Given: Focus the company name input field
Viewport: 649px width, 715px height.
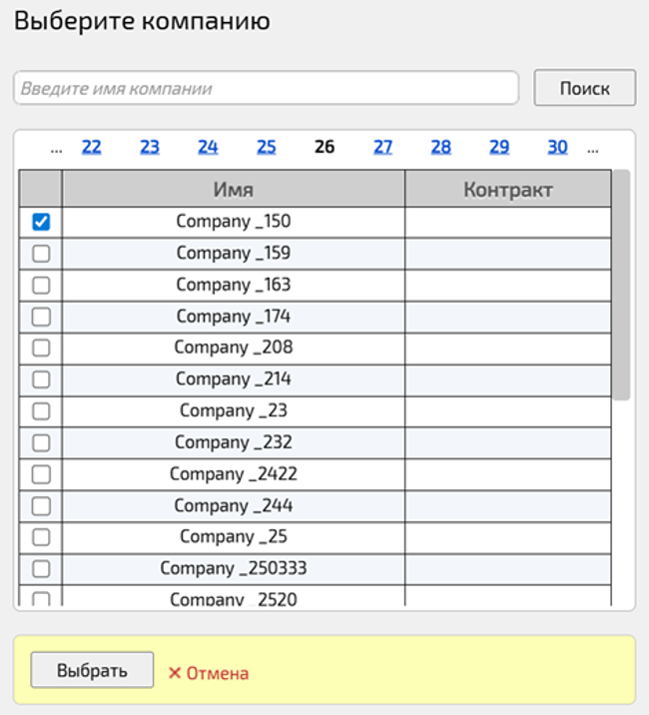Looking at the screenshot, I should click(266, 88).
